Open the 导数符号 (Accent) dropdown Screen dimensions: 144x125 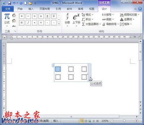click(x=110, y=24)
